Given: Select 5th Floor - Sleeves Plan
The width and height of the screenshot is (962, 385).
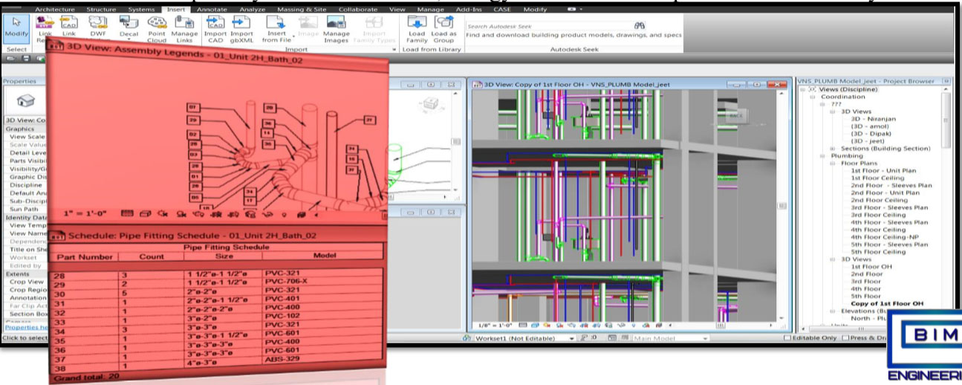Looking at the screenshot, I should 889,245.
